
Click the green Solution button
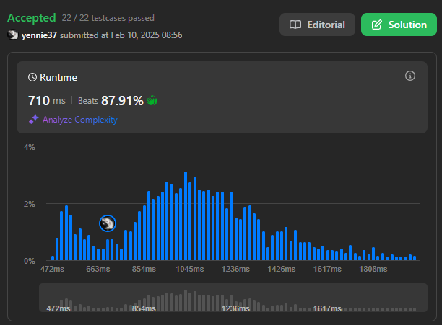399,25
